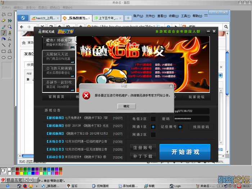Open Paint's 编辑(E) menu
252x189 pixels.
[18, 8]
